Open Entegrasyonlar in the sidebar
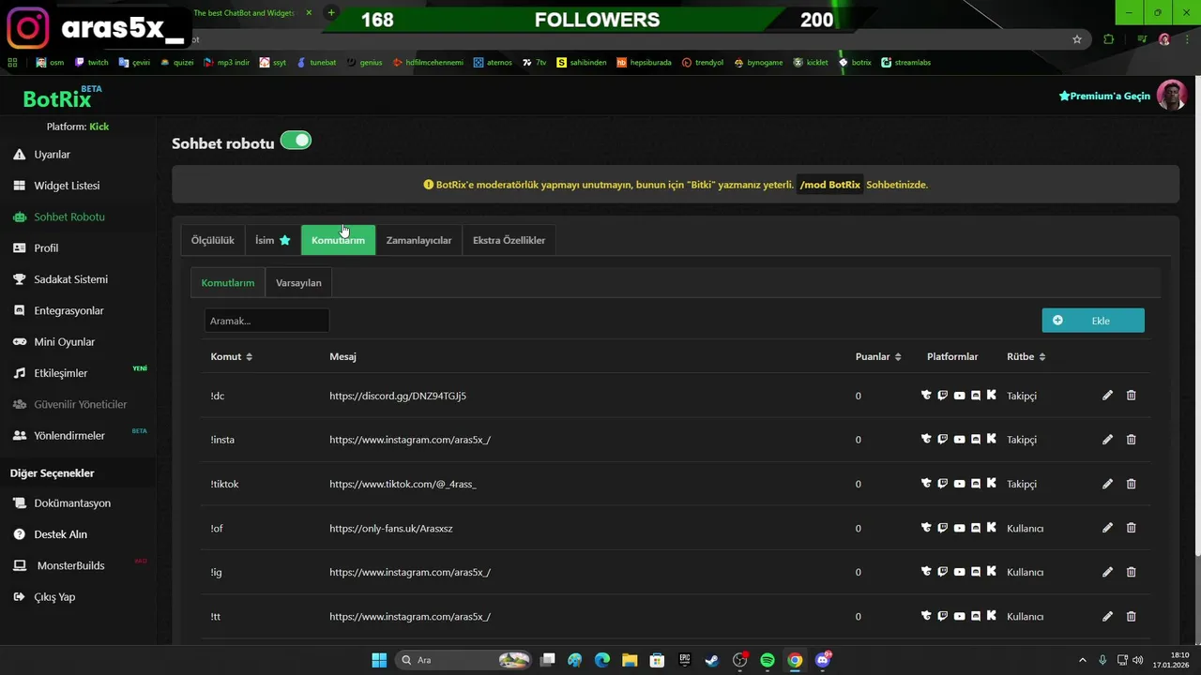The width and height of the screenshot is (1201, 675). [x=68, y=310]
